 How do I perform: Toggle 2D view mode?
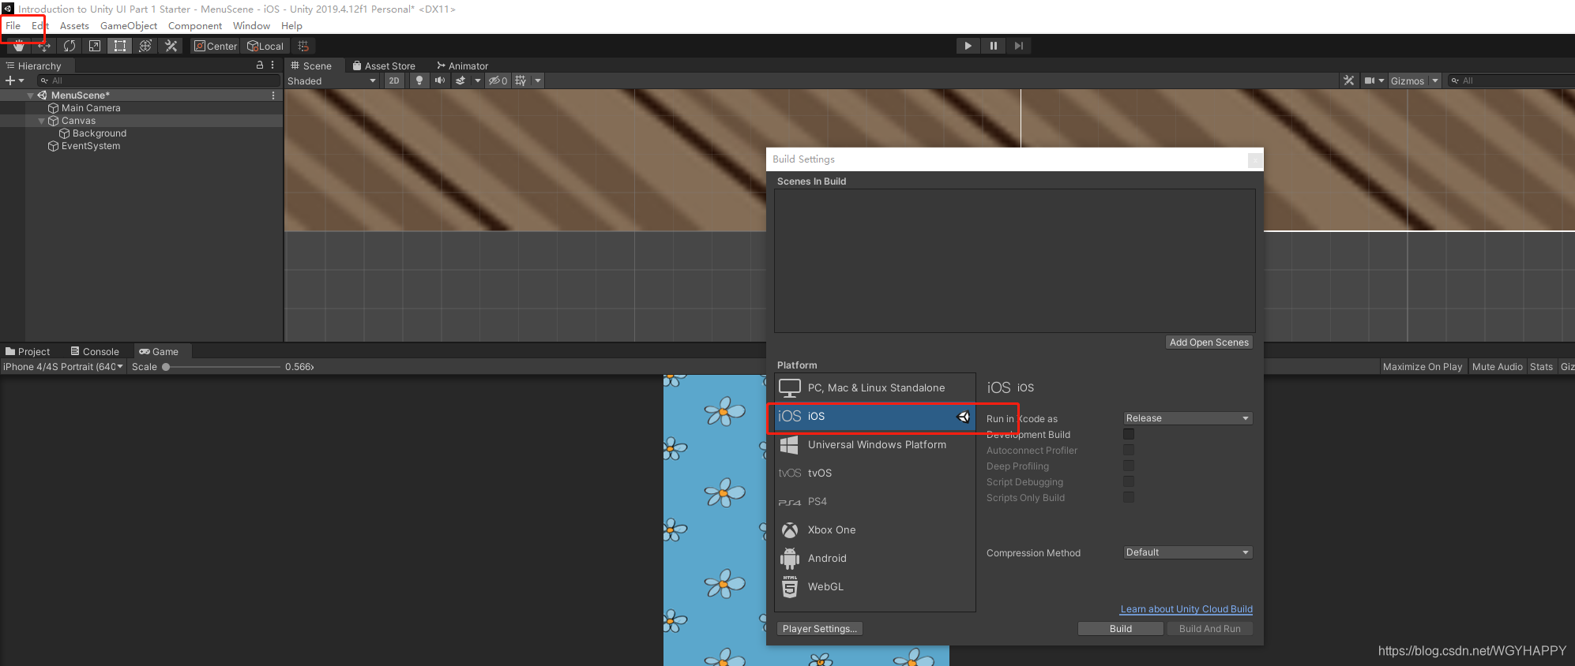pyautogui.click(x=394, y=80)
